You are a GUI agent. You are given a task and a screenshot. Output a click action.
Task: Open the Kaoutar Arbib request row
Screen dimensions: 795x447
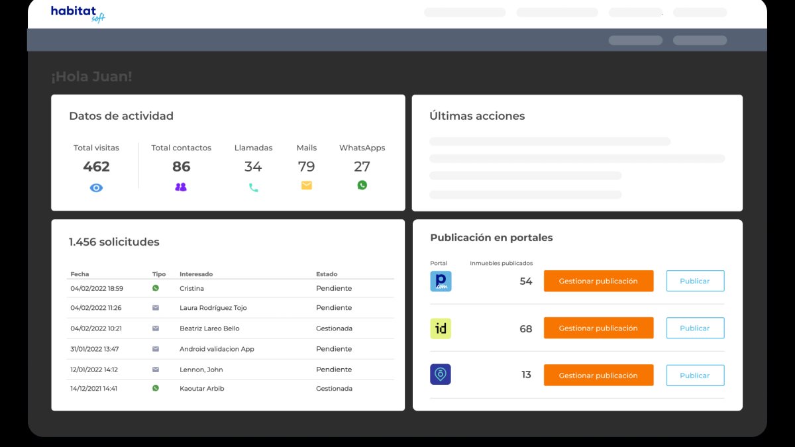tap(202, 389)
